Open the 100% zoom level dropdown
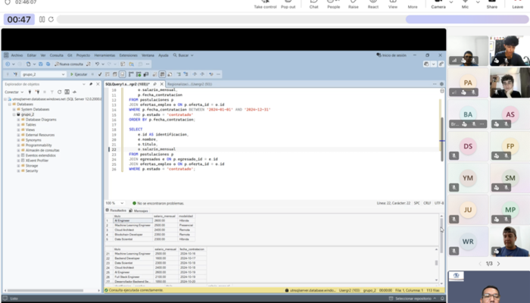The width and height of the screenshot is (530, 303). (x=123, y=203)
